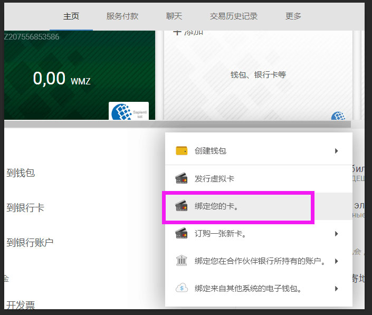Expand partner bank account submenu arrow
The image size is (372, 315).
[x=336, y=261]
